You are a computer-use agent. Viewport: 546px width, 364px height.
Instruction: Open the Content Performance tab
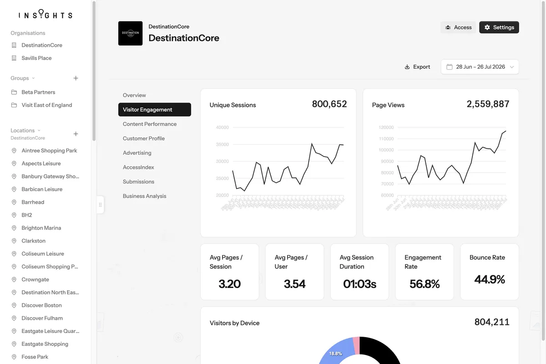tap(155, 124)
